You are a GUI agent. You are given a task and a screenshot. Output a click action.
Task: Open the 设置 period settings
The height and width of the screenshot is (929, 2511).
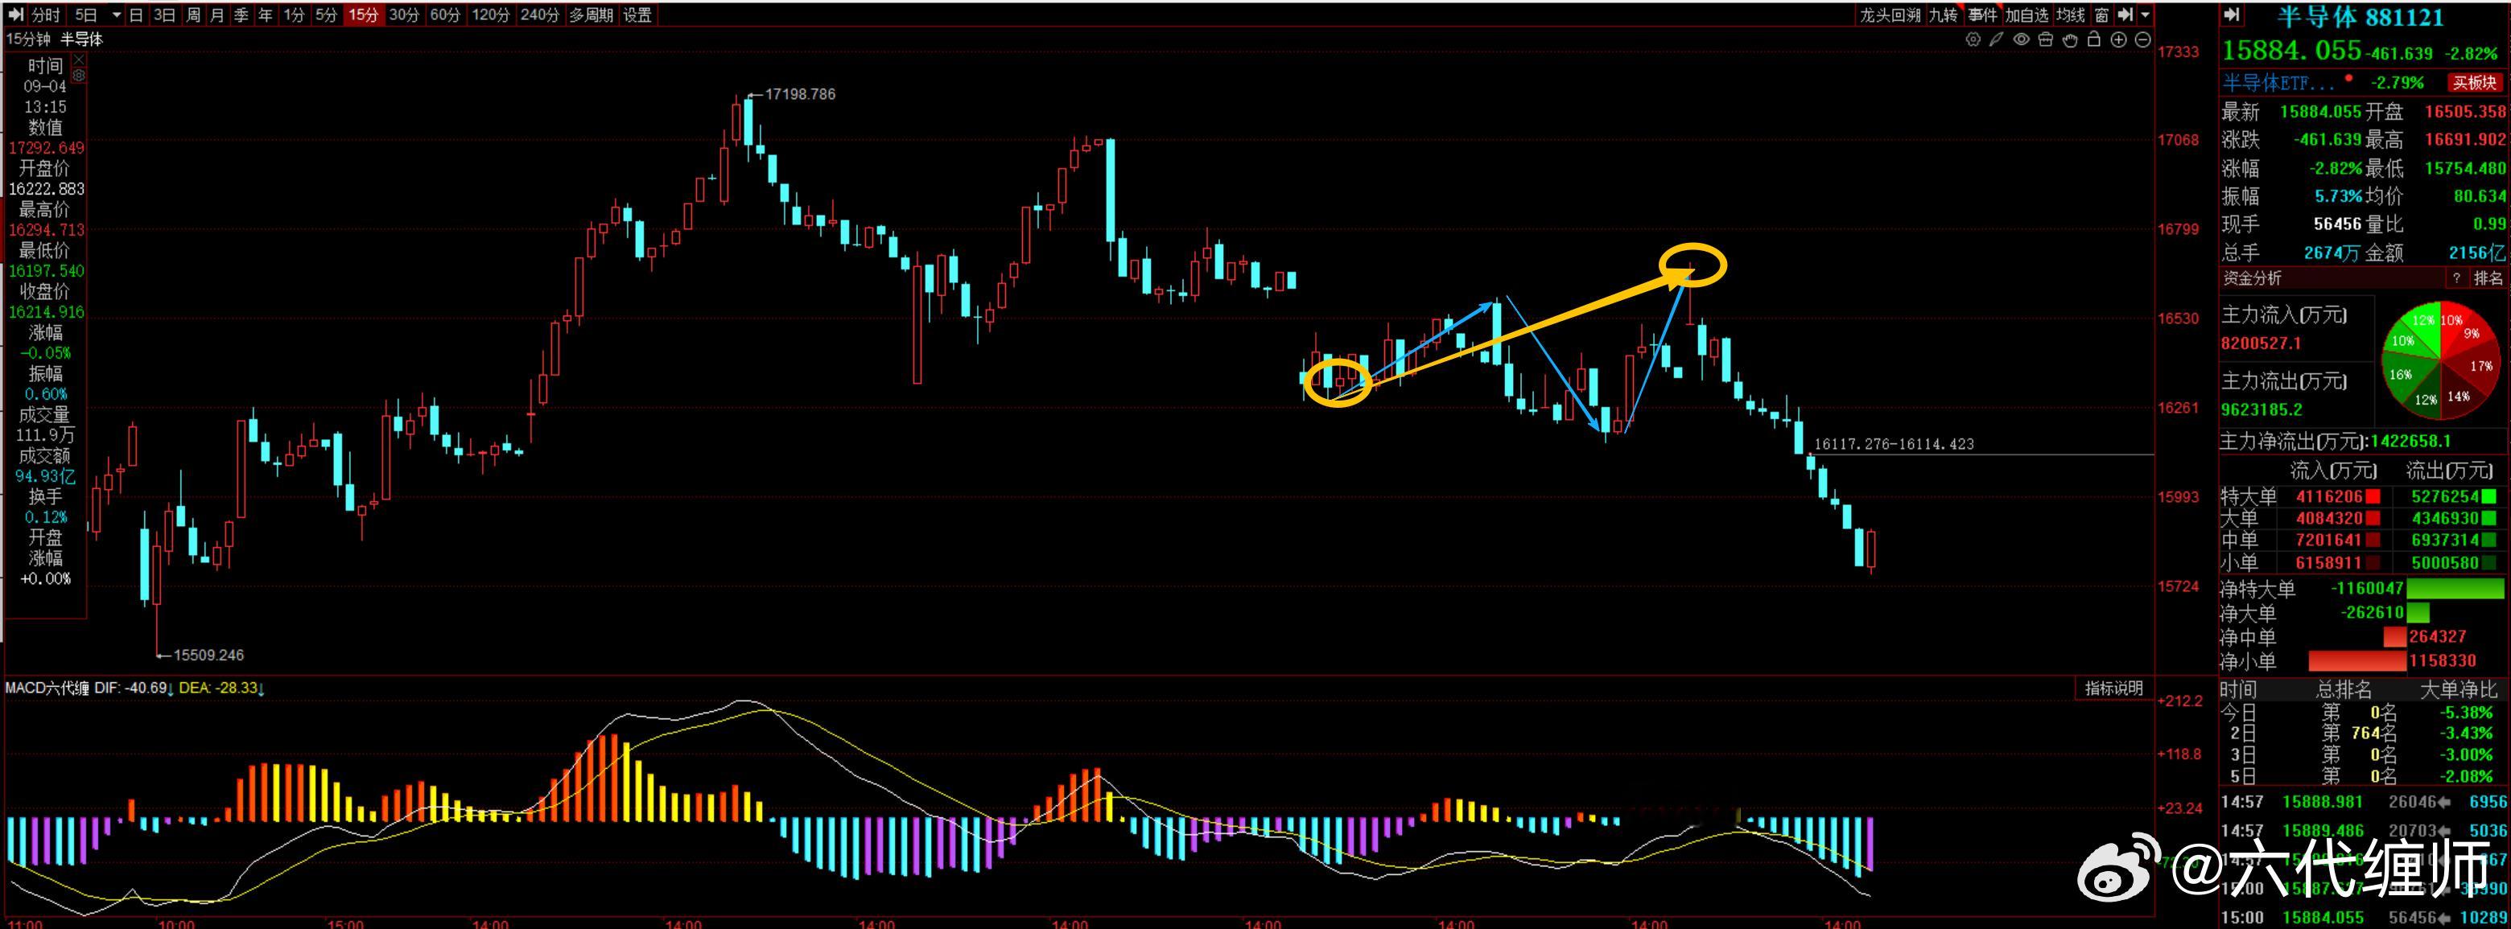pyautogui.click(x=637, y=14)
